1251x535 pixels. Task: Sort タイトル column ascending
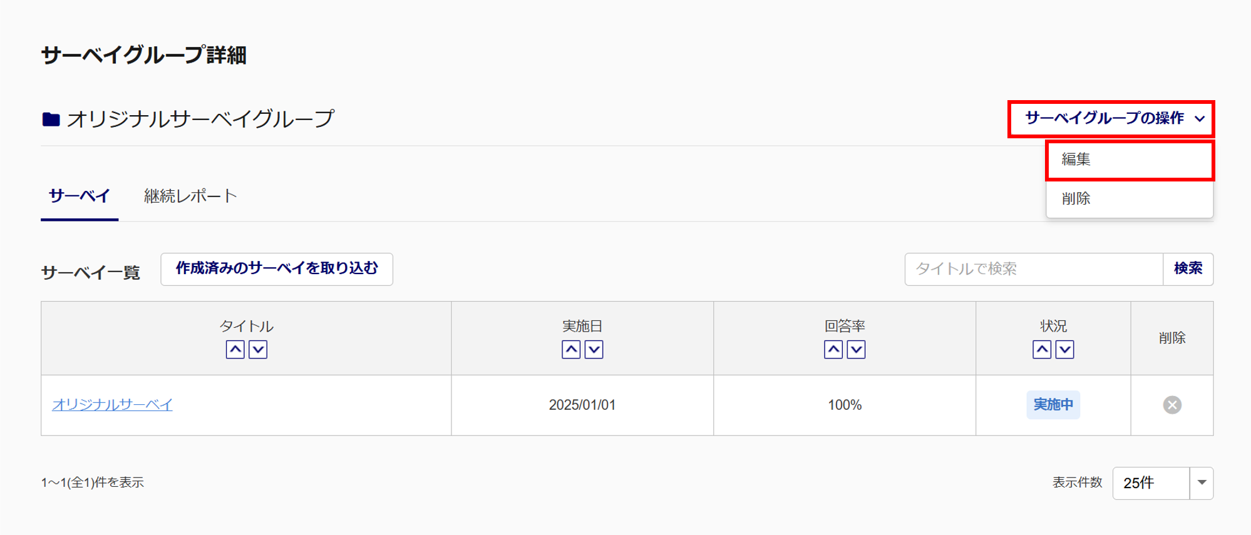tap(235, 349)
